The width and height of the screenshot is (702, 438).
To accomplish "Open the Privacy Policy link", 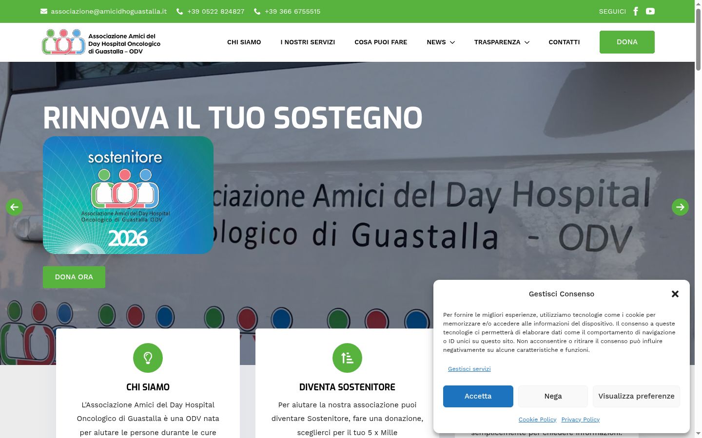I will click(x=580, y=420).
